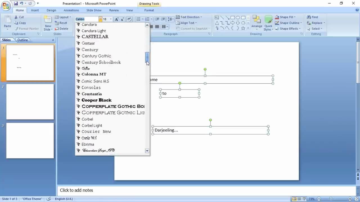Open the Layout dropdown
The width and height of the screenshot is (360, 202).
[62, 17]
